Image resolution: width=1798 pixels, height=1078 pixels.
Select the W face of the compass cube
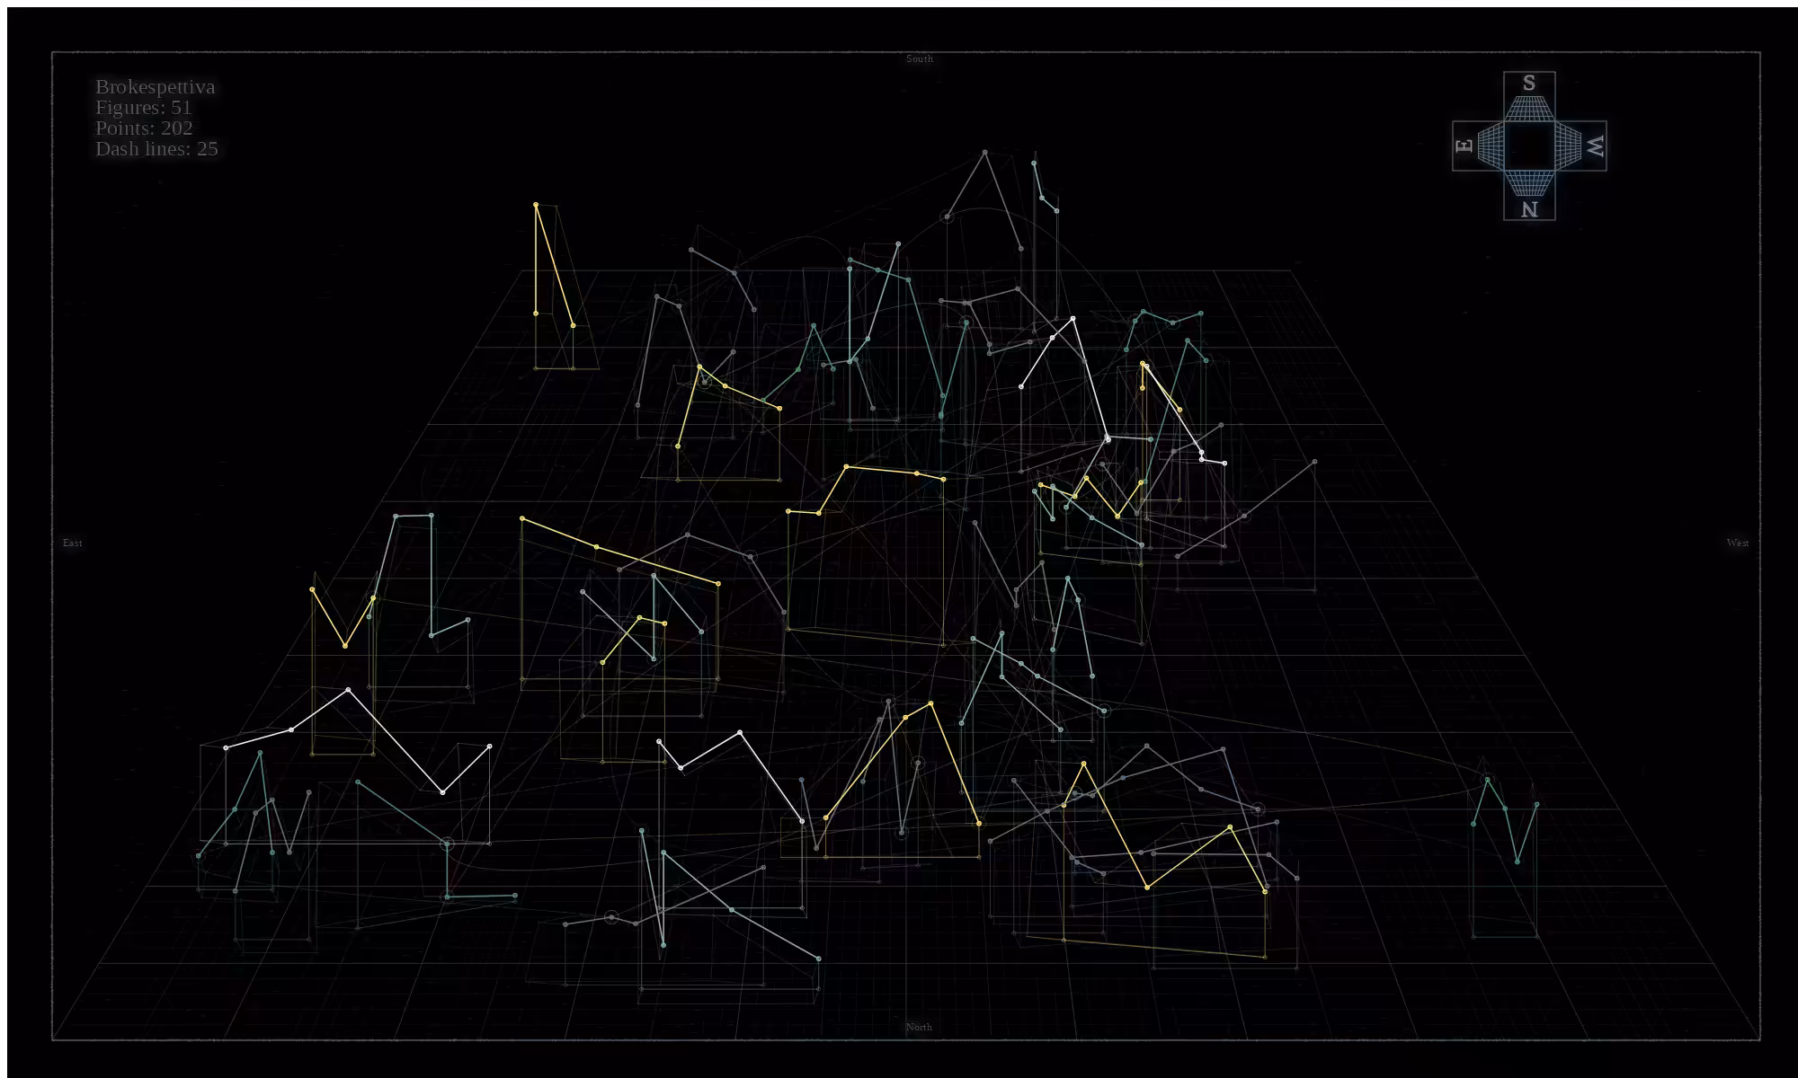[1580, 146]
